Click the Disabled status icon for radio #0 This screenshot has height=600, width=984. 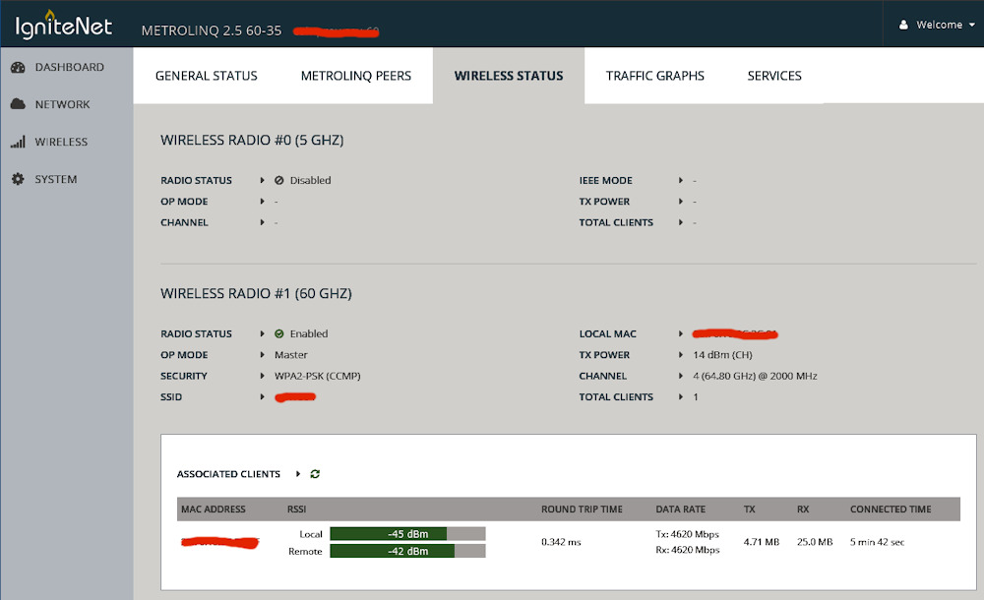point(279,180)
